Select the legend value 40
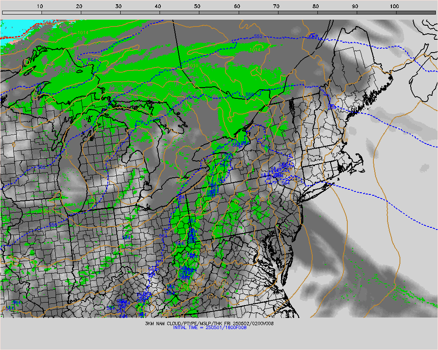This screenshot has width=438, height=350. click(x=158, y=6)
